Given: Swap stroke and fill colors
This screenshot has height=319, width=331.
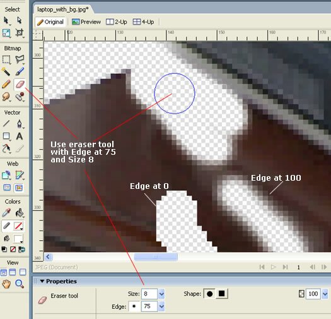Looking at the screenshot, I should point(21,249).
